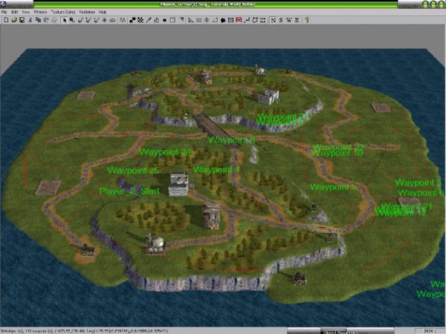Click the Cut scissors icon
The height and width of the screenshot is (334, 446).
[30, 20]
